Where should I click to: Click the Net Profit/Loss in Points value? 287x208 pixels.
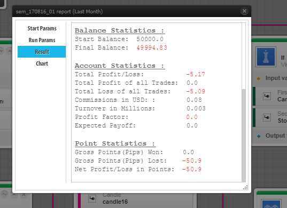coord(192,169)
